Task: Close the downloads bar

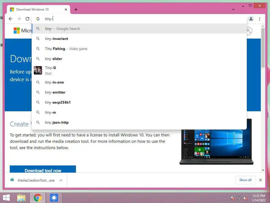Action: [x=260, y=180]
